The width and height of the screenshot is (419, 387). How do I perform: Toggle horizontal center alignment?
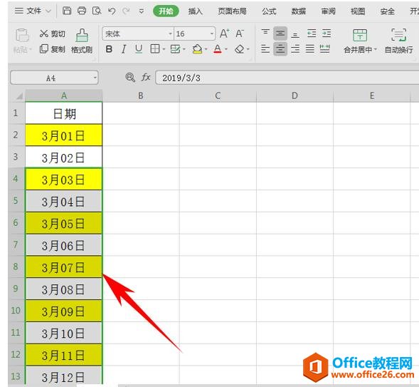280,49
